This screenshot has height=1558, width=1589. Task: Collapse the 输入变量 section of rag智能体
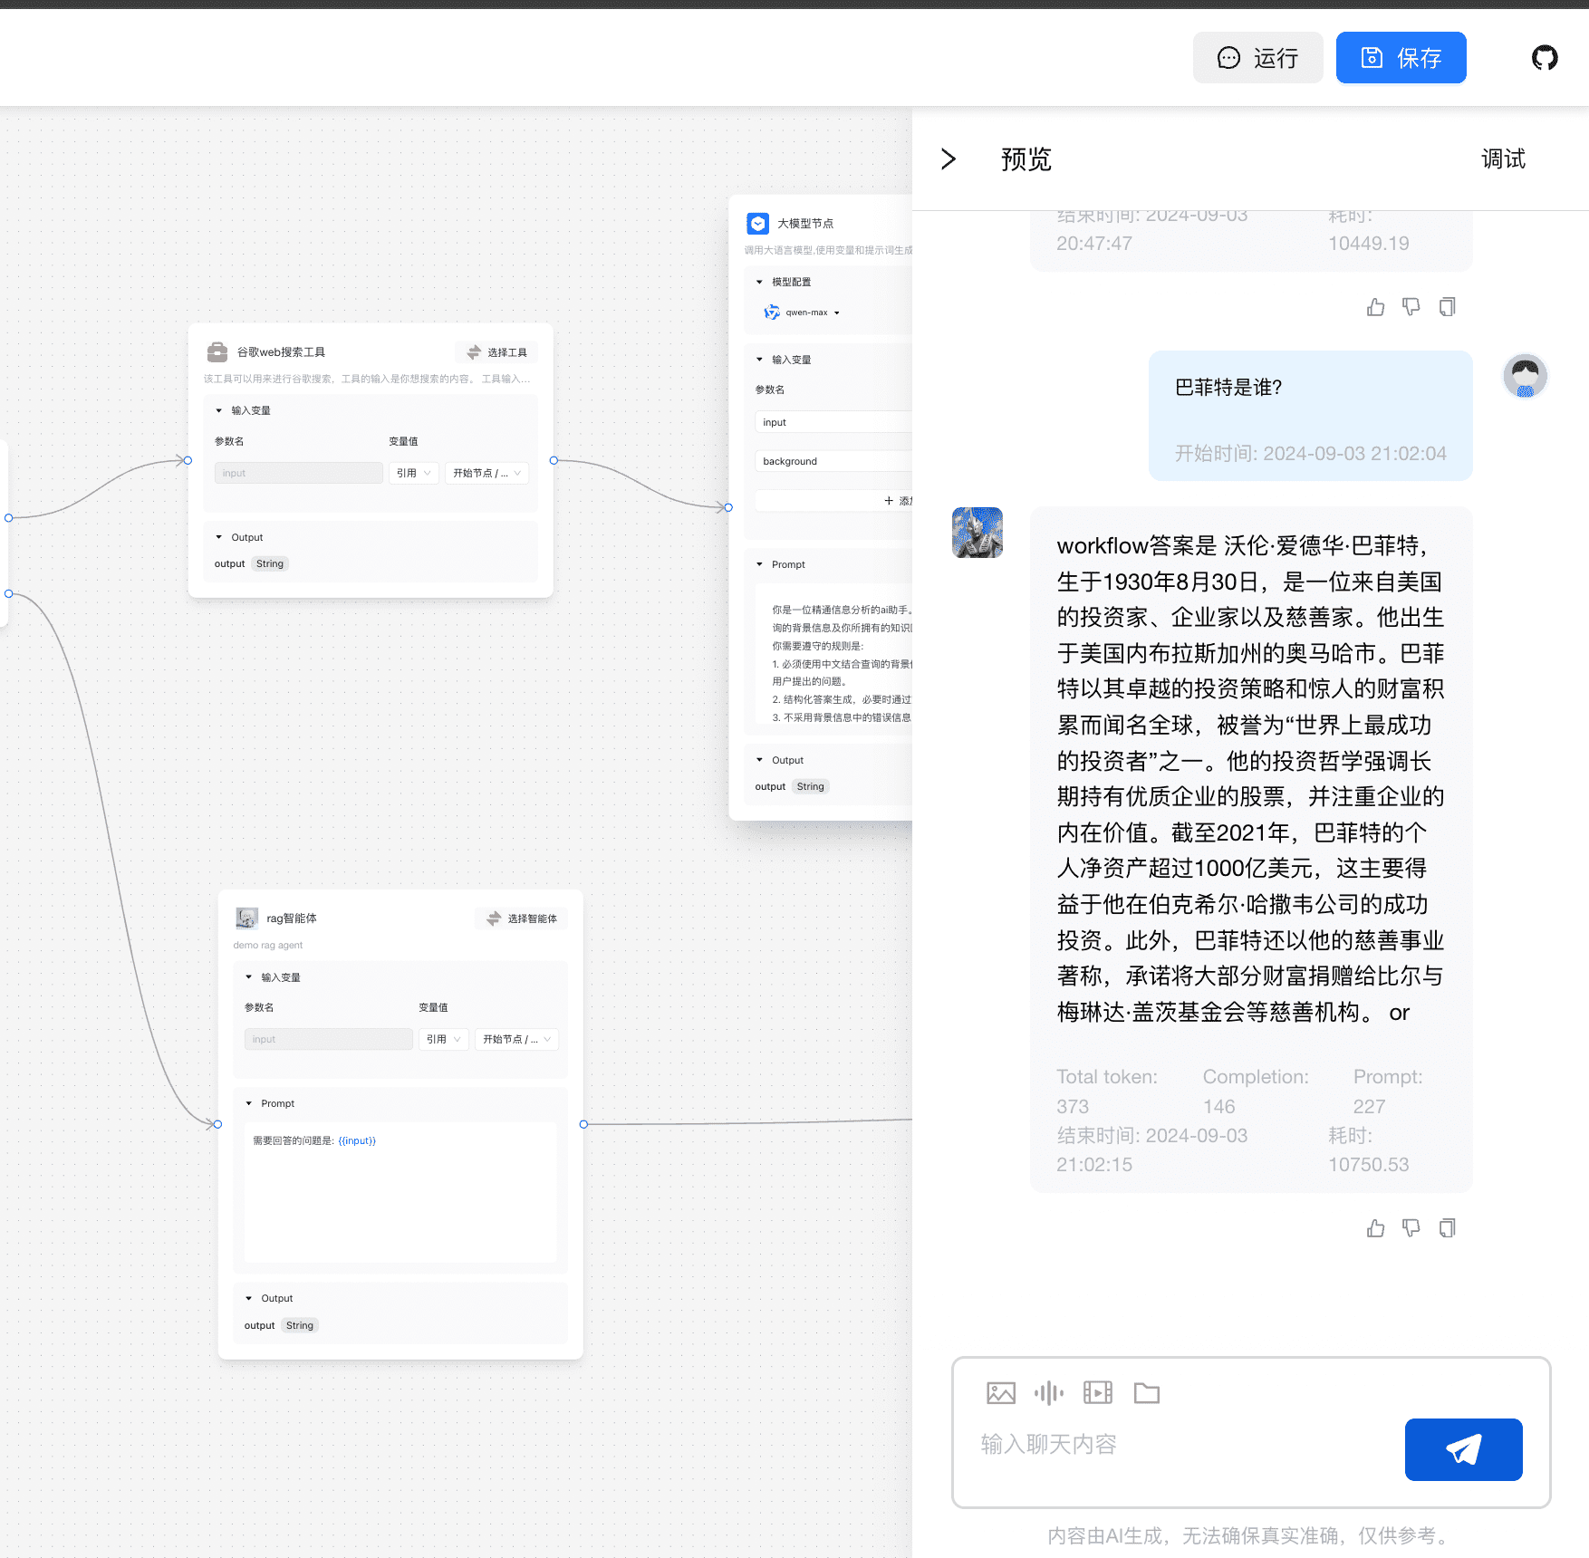coord(248,977)
